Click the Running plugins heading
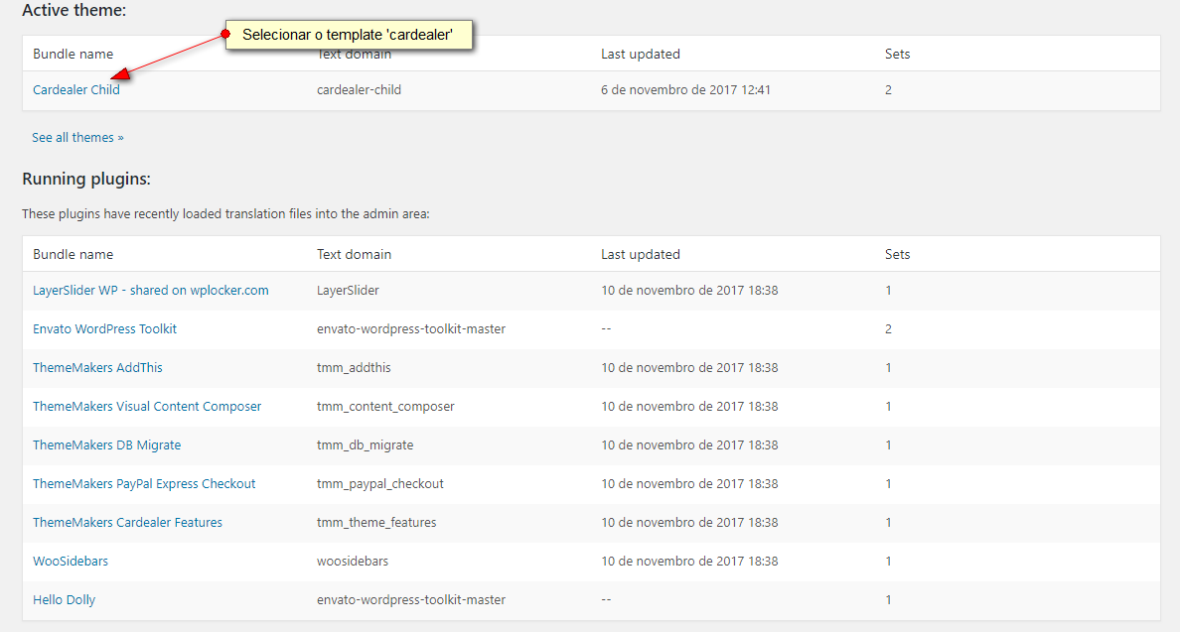The width and height of the screenshot is (1180, 632). coord(85,180)
